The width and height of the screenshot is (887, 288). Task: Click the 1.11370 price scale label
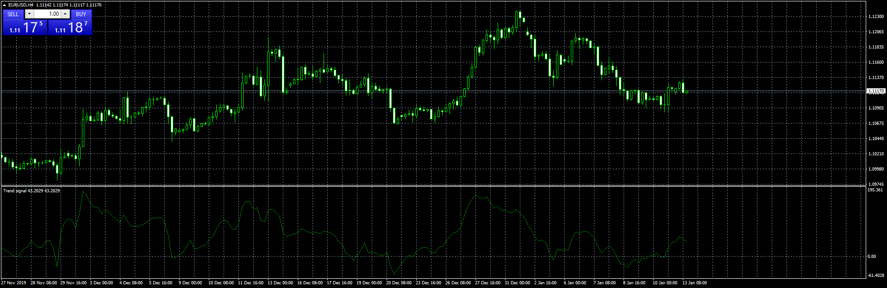[876, 78]
